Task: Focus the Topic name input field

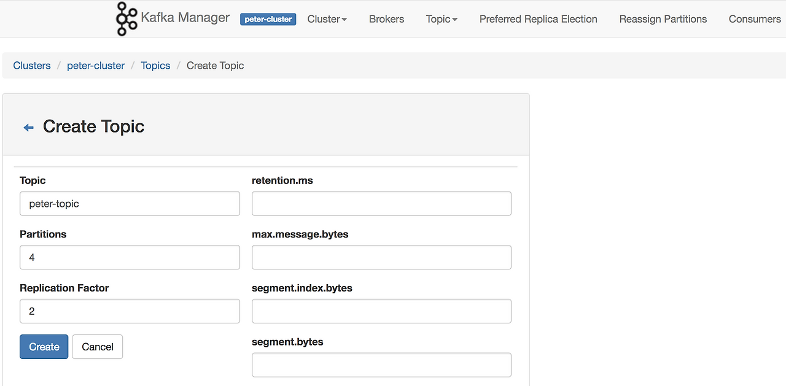Action: click(130, 204)
